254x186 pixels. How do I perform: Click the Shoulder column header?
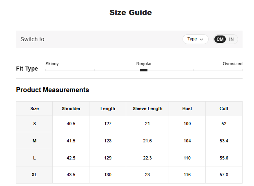click(x=71, y=108)
